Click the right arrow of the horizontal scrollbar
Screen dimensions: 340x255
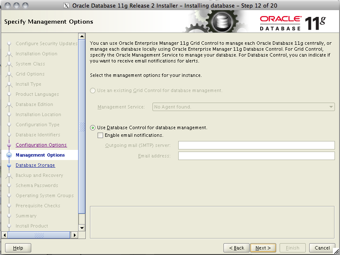74,235
